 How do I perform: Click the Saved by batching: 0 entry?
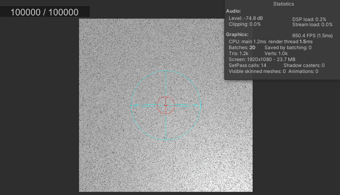click(288, 48)
